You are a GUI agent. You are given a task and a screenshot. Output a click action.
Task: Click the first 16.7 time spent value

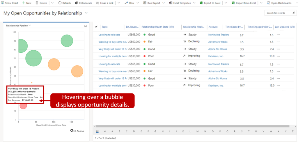(x=242, y=56)
